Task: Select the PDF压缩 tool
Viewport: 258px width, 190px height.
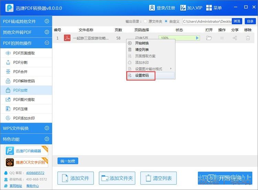Action: coord(26,109)
